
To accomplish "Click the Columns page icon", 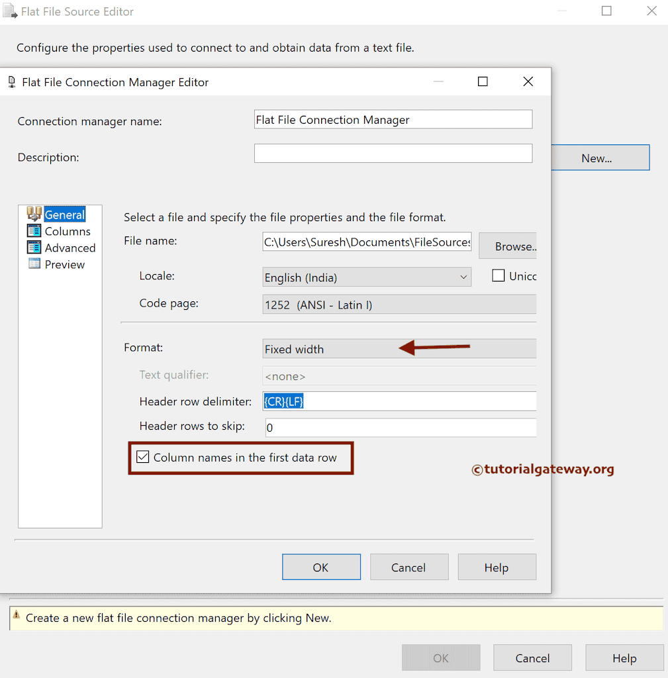I will (34, 231).
